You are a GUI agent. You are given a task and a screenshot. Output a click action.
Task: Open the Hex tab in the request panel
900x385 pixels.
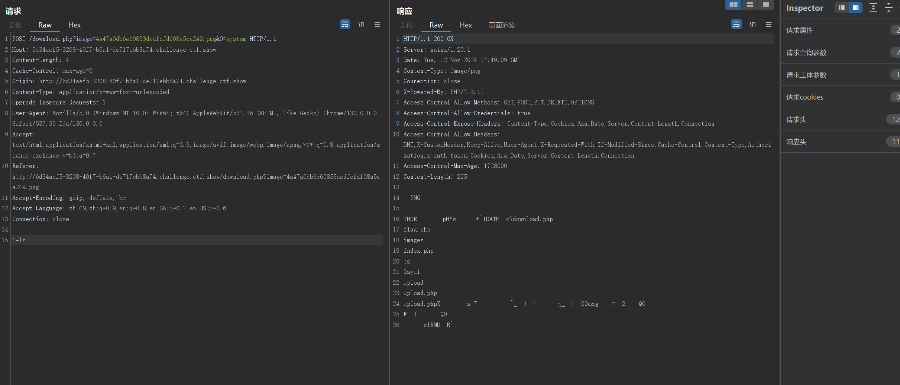click(74, 25)
